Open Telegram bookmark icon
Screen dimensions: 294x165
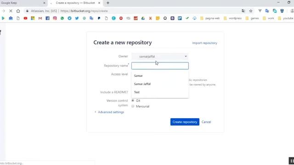point(69,18)
